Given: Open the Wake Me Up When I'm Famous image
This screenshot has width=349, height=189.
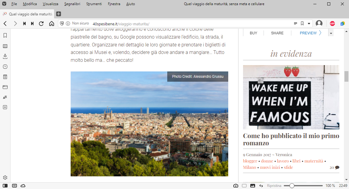Looking at the screenshot, I should (291, 97).
